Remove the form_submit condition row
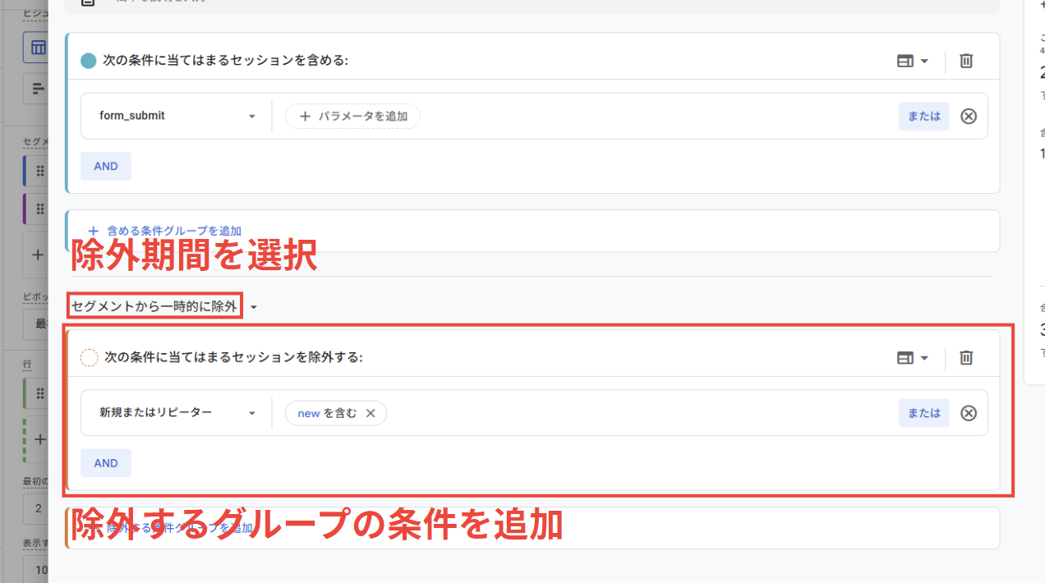 [x=969, y=116]
